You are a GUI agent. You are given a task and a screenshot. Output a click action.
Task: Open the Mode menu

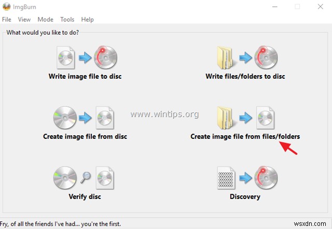click(x=45, y=20)
